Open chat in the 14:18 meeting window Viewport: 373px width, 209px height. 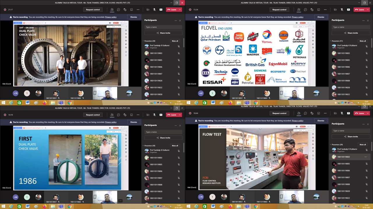click(x=118, y=115)
